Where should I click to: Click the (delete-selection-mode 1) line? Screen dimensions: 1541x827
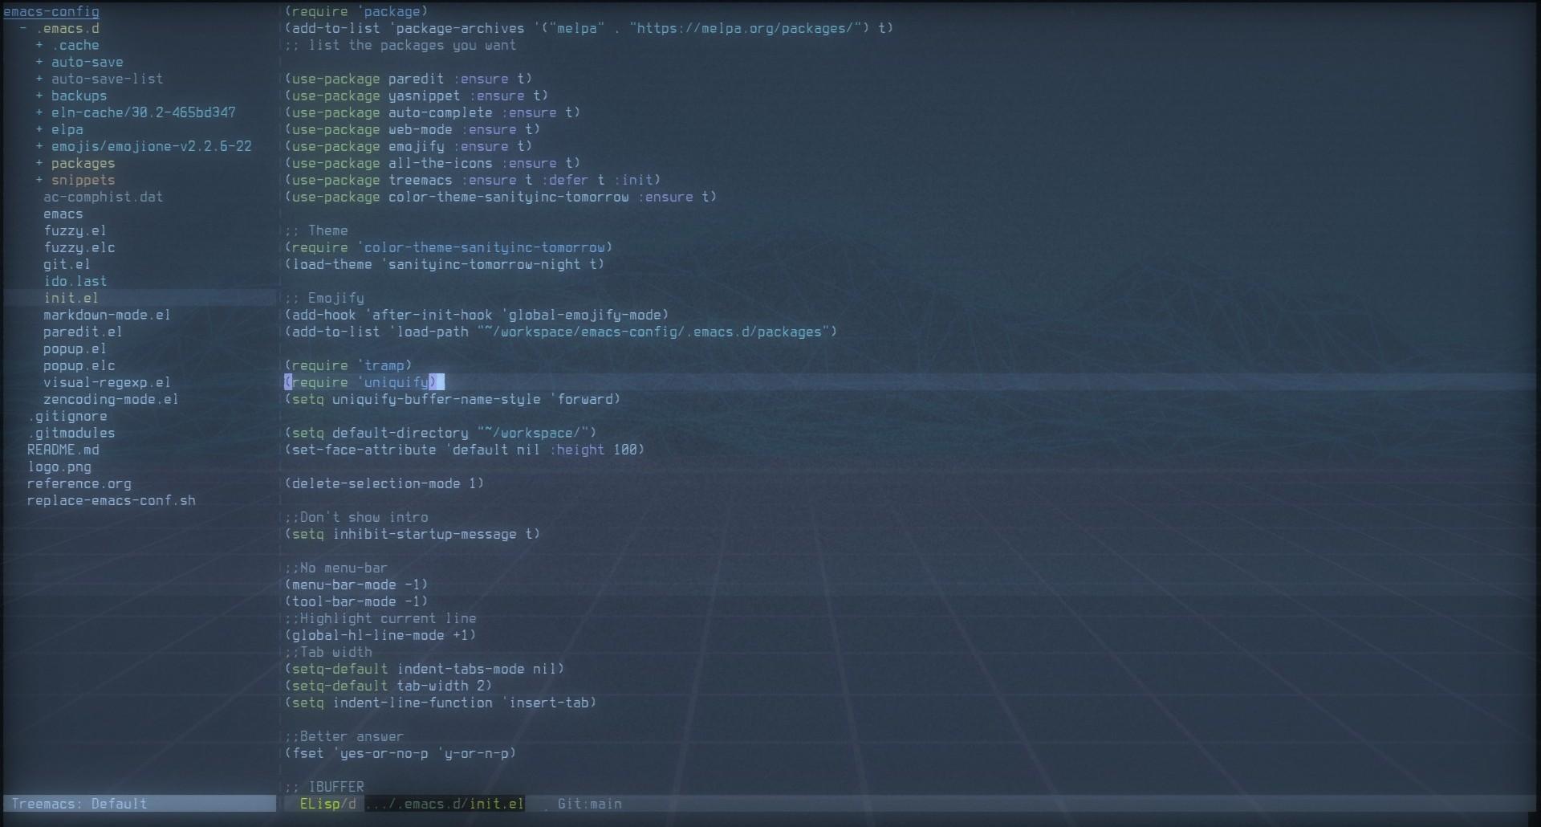(x=384, y=483)
